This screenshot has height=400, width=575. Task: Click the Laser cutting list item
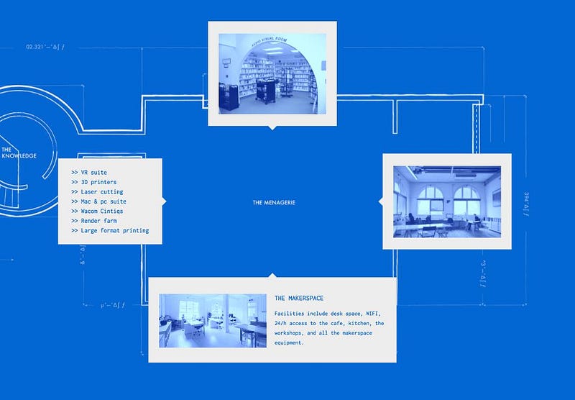(x=97, y=191)
